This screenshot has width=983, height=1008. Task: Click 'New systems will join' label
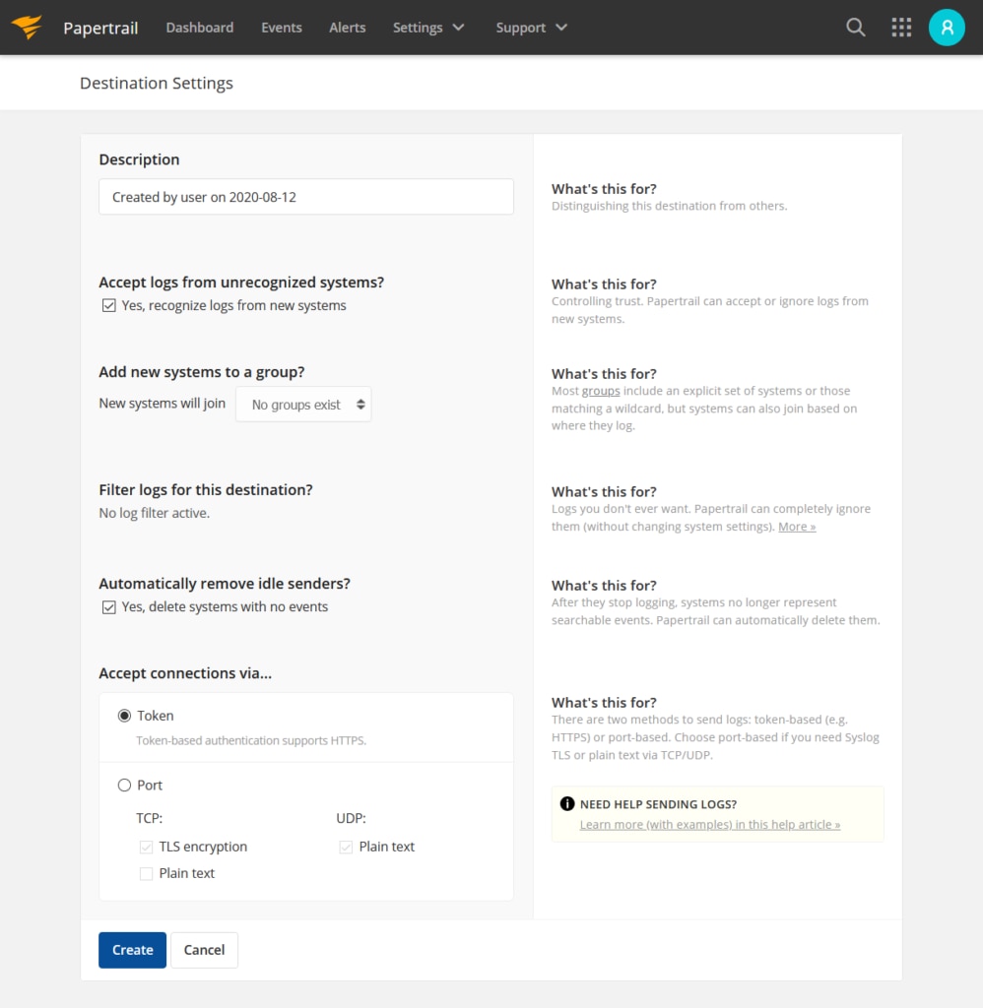[x=163, y=403]
